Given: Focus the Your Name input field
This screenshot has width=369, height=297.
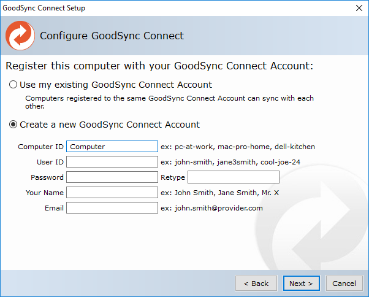Looking at the screenshot, I should click(x=112, y=193).
